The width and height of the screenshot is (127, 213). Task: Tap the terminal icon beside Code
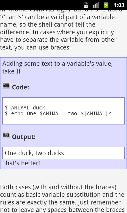pos(6,85)
